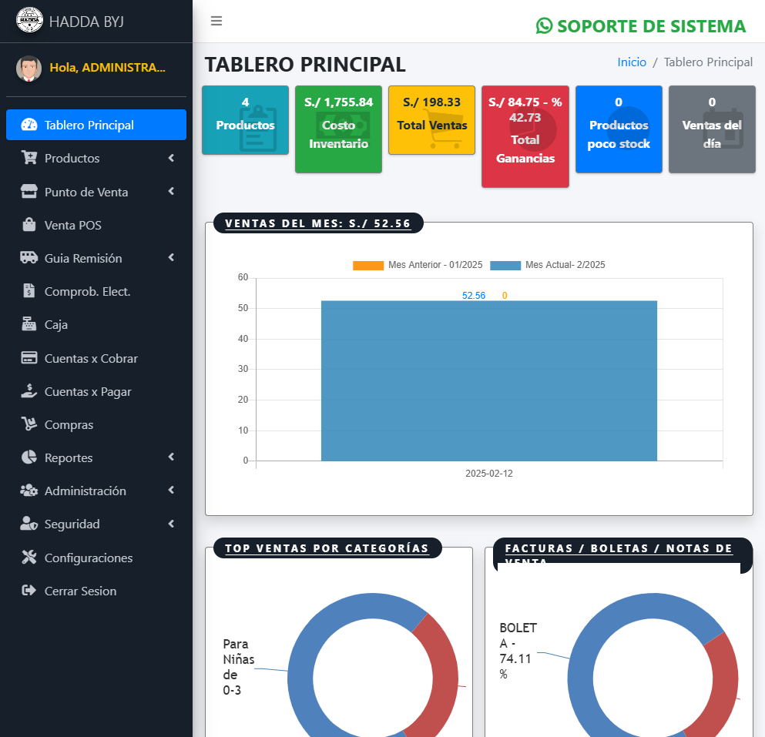Click the HADDA BYJ logo icon

(x=29, y=20)
